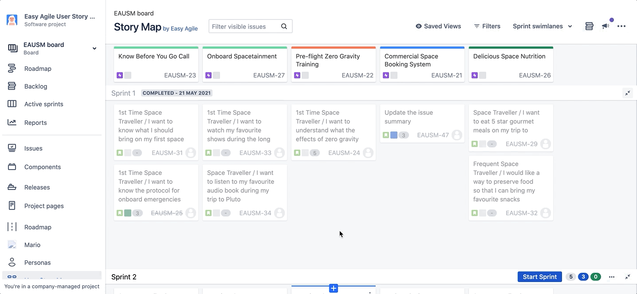
Task: Collapse the Sprint 1 swimlane
Action: (x=628, y=93)
